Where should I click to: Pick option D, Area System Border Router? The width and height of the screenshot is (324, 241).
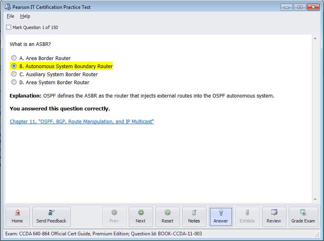tap(14, 82)
